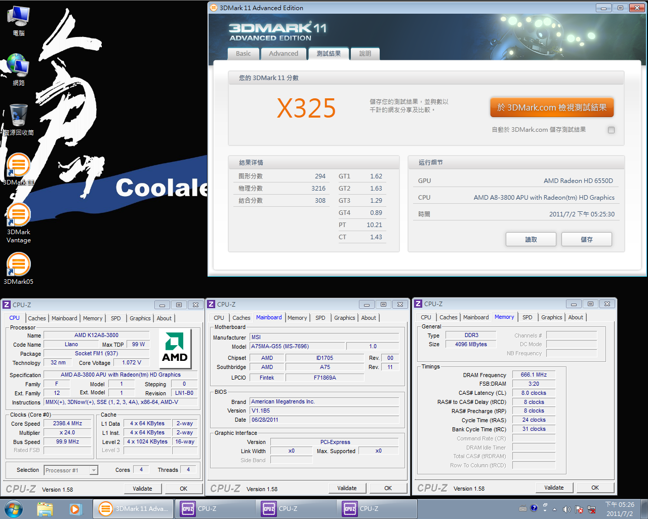Screen dimensions: 648x519
Task: Open SPD tab in Memory CPU-Z window
Action: tap(528, 317)
